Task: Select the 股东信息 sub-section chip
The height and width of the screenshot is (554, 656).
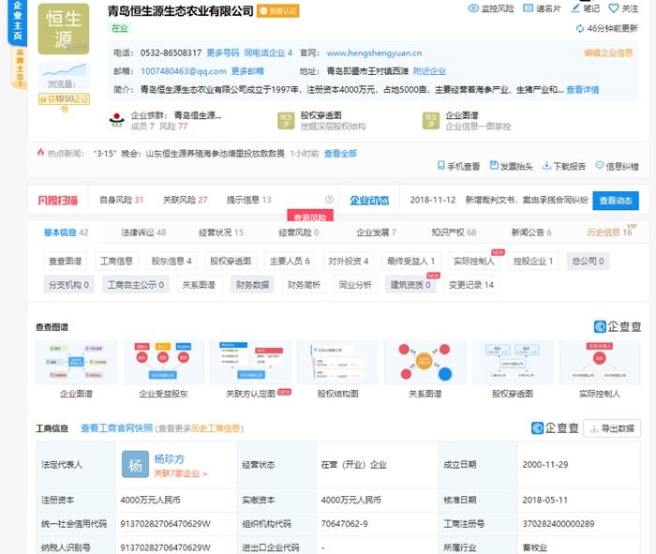Action: [x=171, y=262]
